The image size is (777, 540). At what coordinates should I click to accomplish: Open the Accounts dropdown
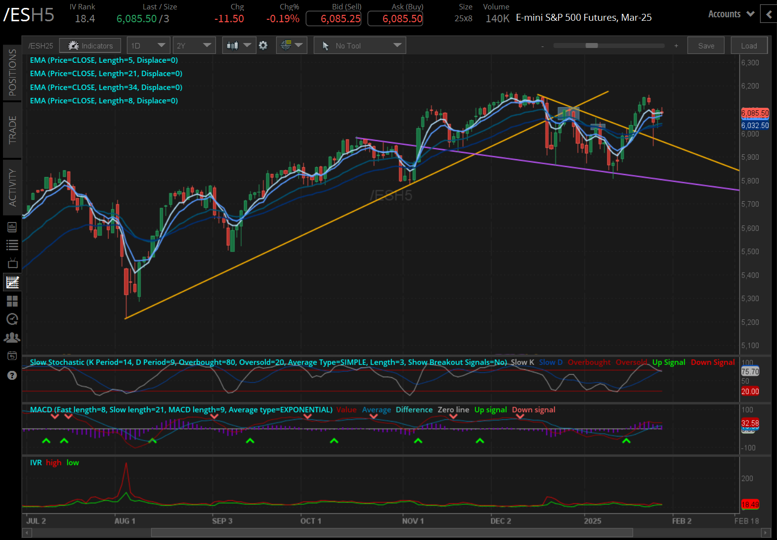click(x=731, y=14)
